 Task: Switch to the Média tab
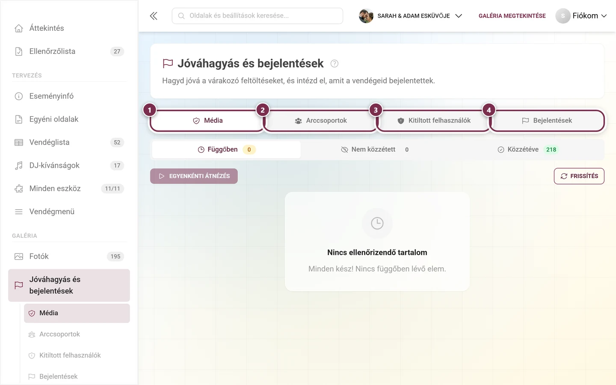(x=207, y=121)
